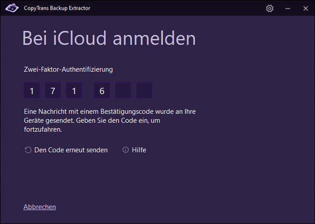This screenshot has width=315, height=224.
Task: Click the CopyTrans Backup Extractor logo
Action: coord(12,8)
